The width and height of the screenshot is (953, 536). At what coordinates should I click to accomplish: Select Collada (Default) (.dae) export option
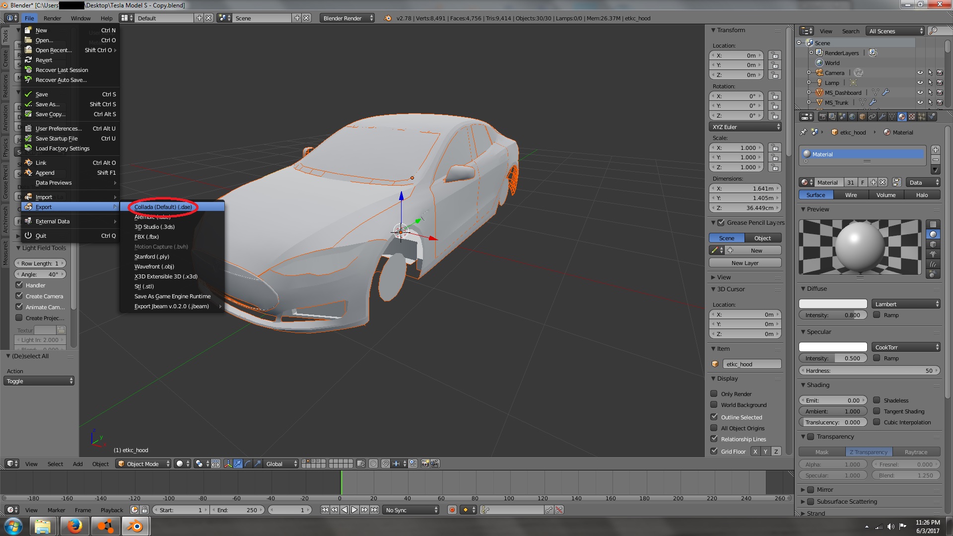click(x=163, y=207)
